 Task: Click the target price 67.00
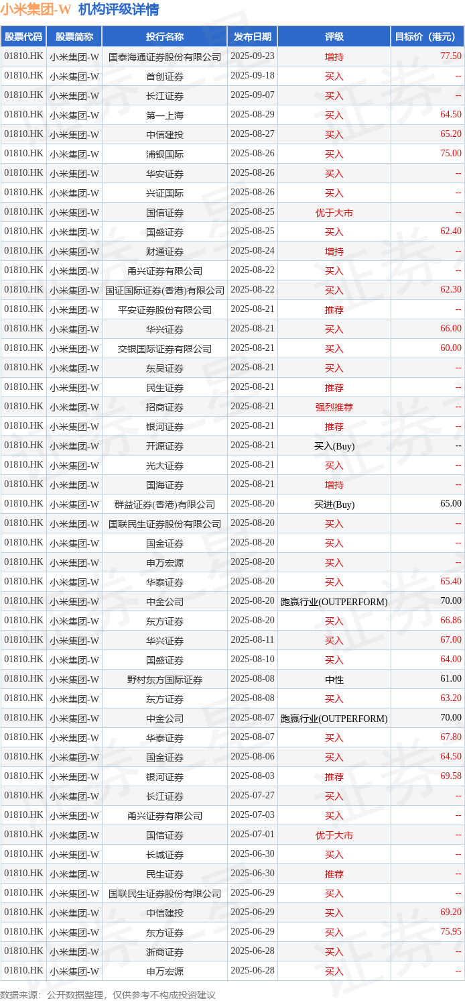coord(451,640)
